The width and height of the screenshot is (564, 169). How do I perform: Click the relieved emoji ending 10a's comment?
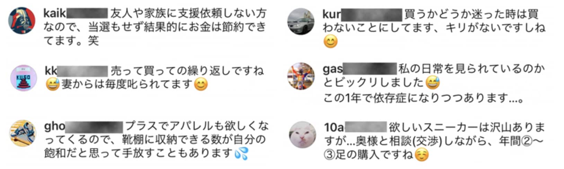click(x=422, y=154)
